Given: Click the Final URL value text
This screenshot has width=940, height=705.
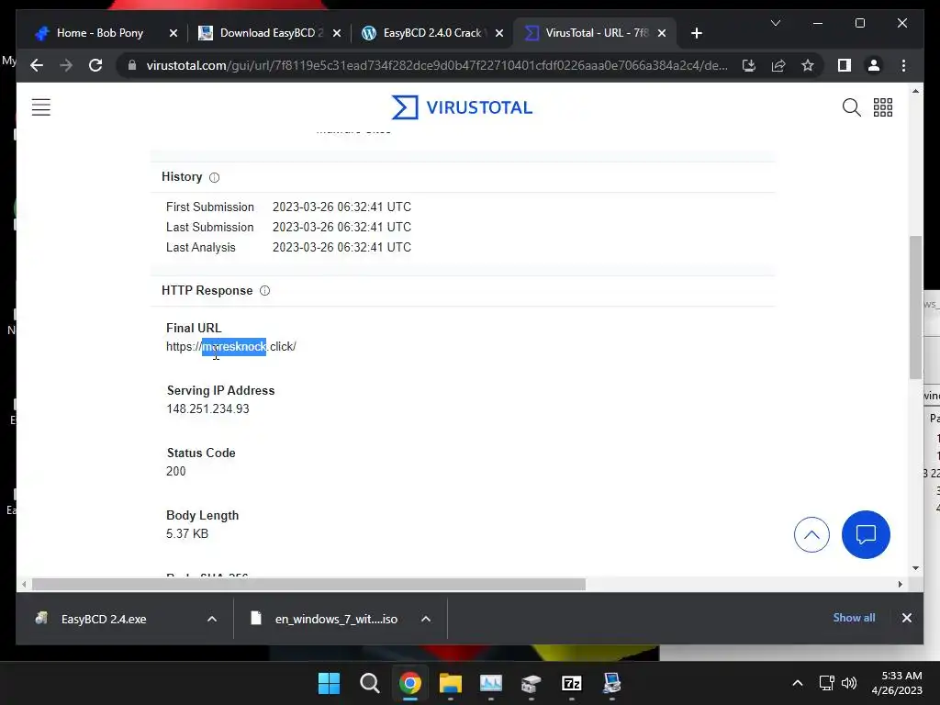Looking at the screenshot, I should click(x=230, y=346).
